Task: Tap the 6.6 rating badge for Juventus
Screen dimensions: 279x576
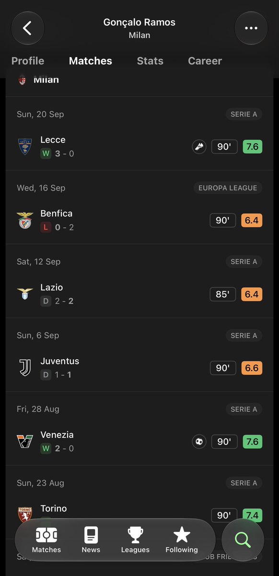Action: pyautogui.click(x=252, y=368)
